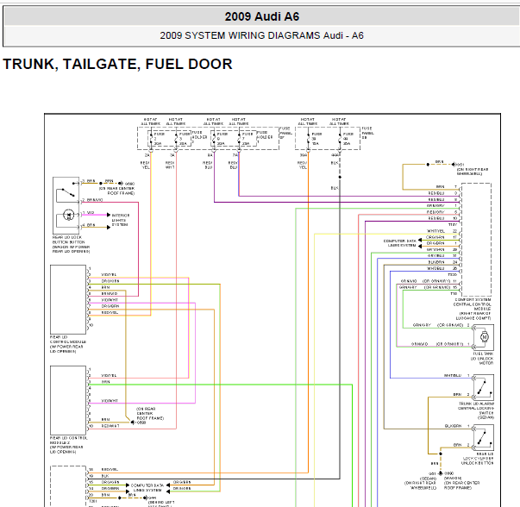Click the BLK/BRN label at lock cylinder button pin 1
Viewport: 520px width, 507px height.
click(453, 426)
